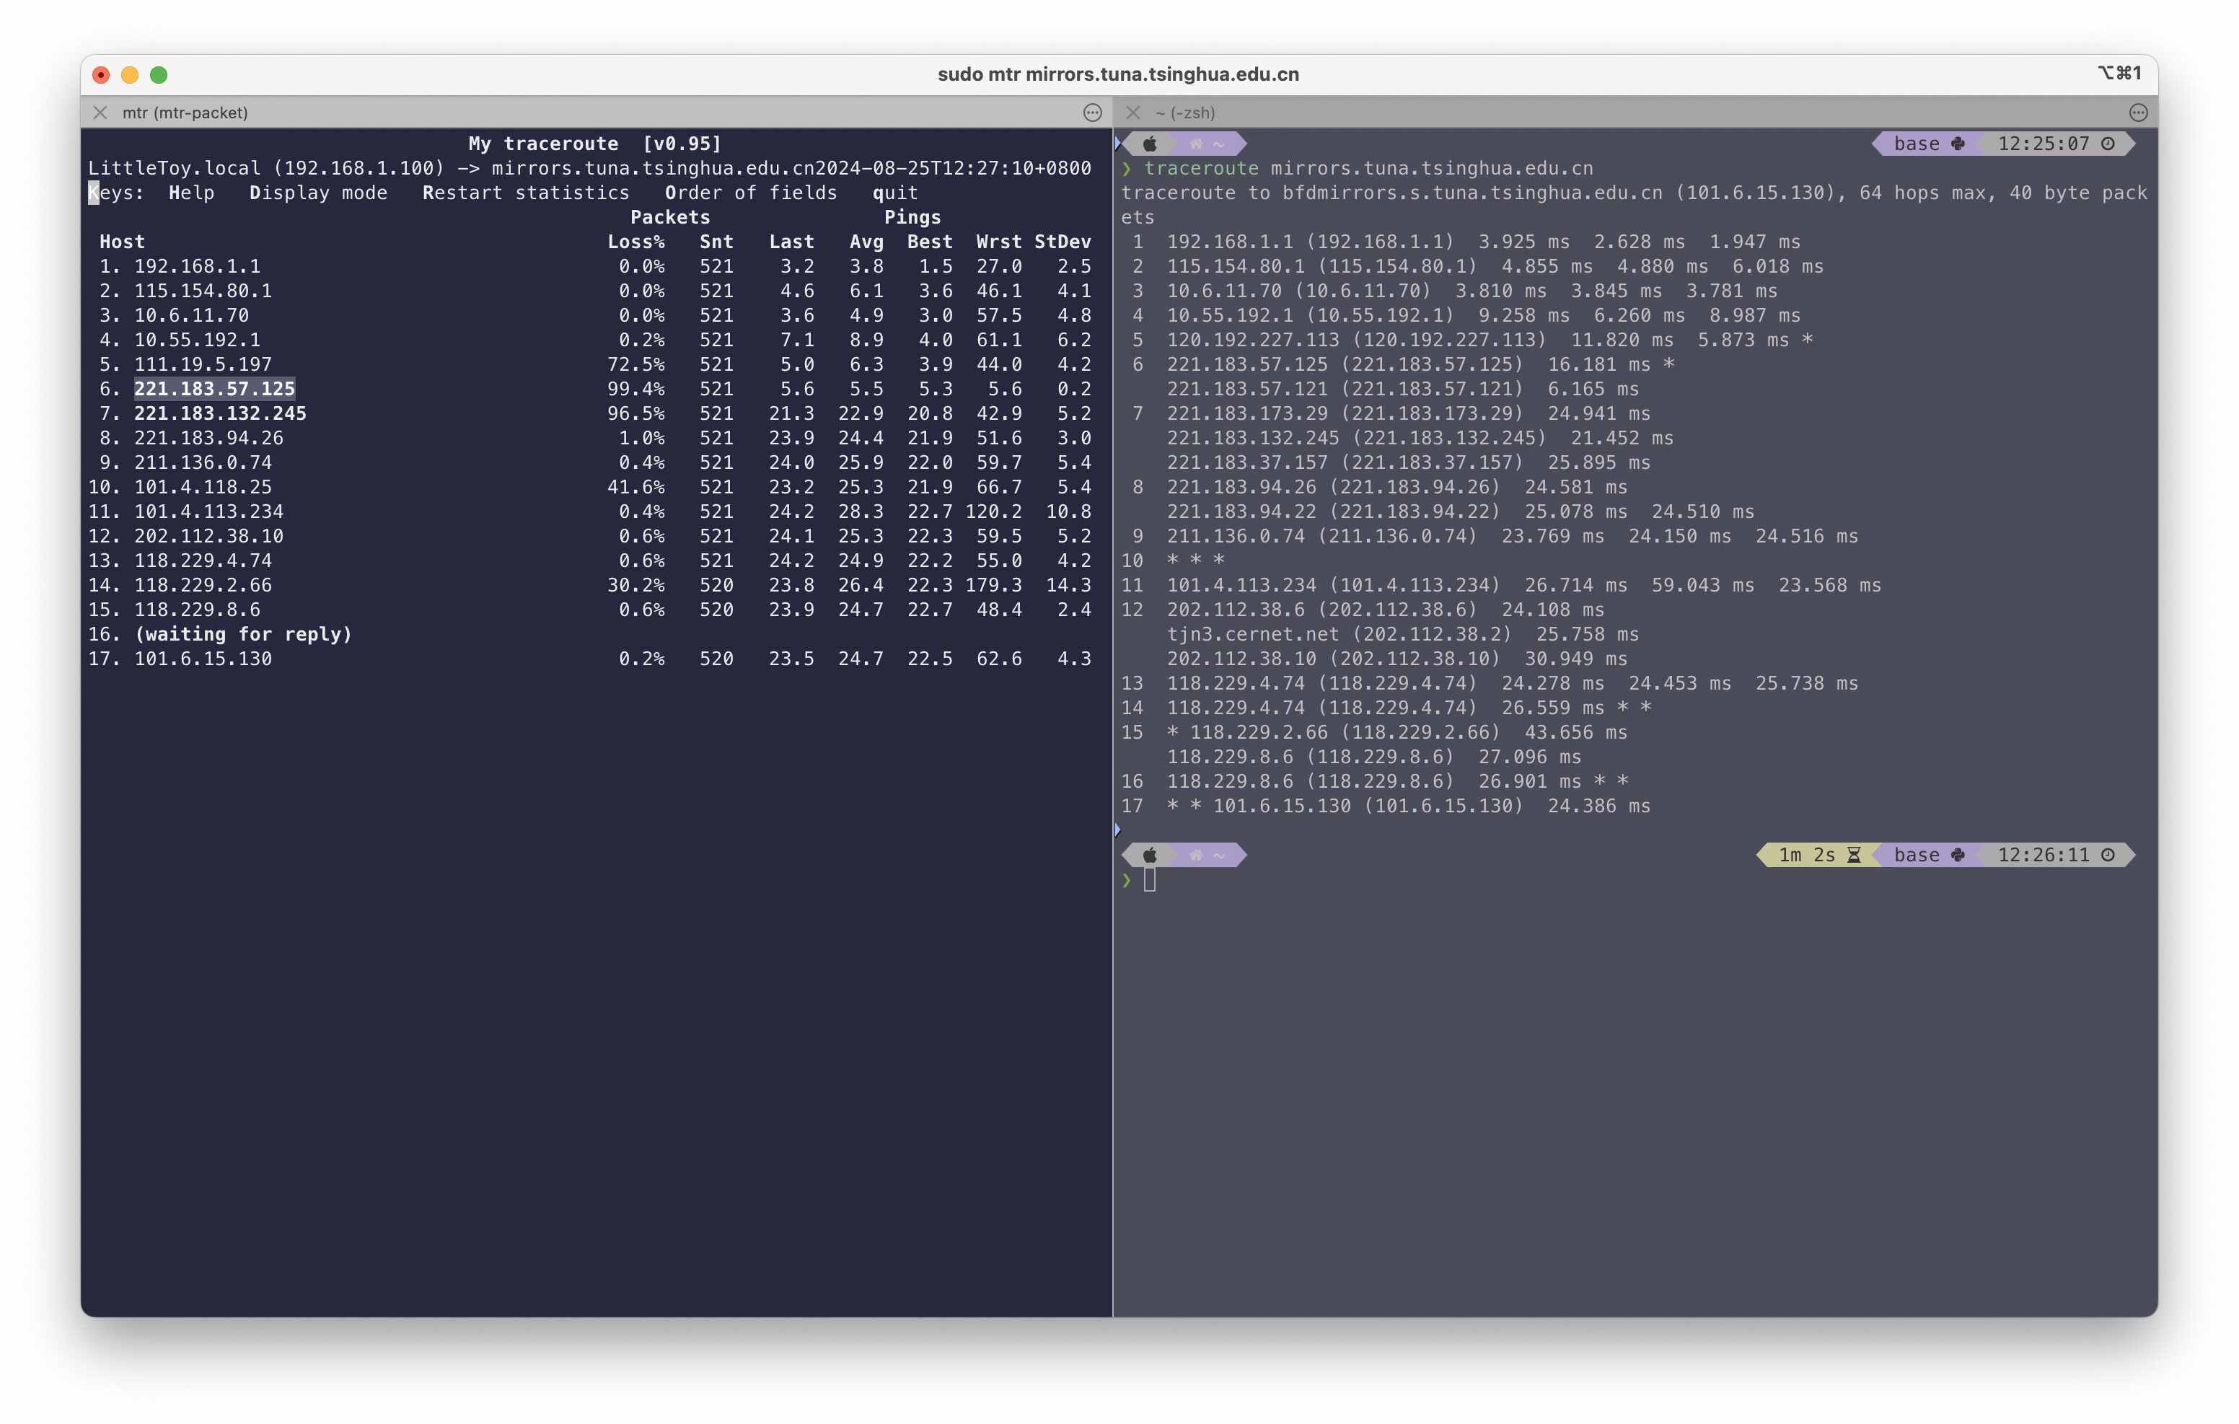Close the mtr (mtr-packet) pane
2239x1424 pixels.
pyautogui.click(x=100, y=113)
